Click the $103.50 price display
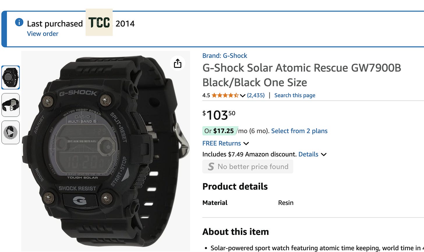Screen dimensions: 424x252 (218, 115)
